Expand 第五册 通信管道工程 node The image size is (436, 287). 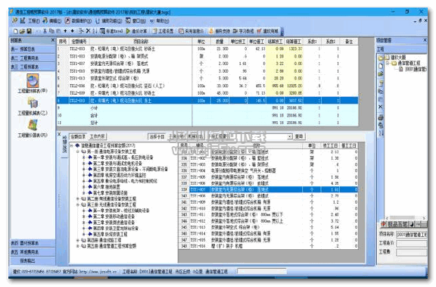click(78, 246)
